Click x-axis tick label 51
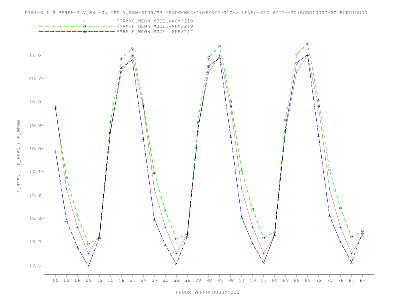 (x=242, y=280)
